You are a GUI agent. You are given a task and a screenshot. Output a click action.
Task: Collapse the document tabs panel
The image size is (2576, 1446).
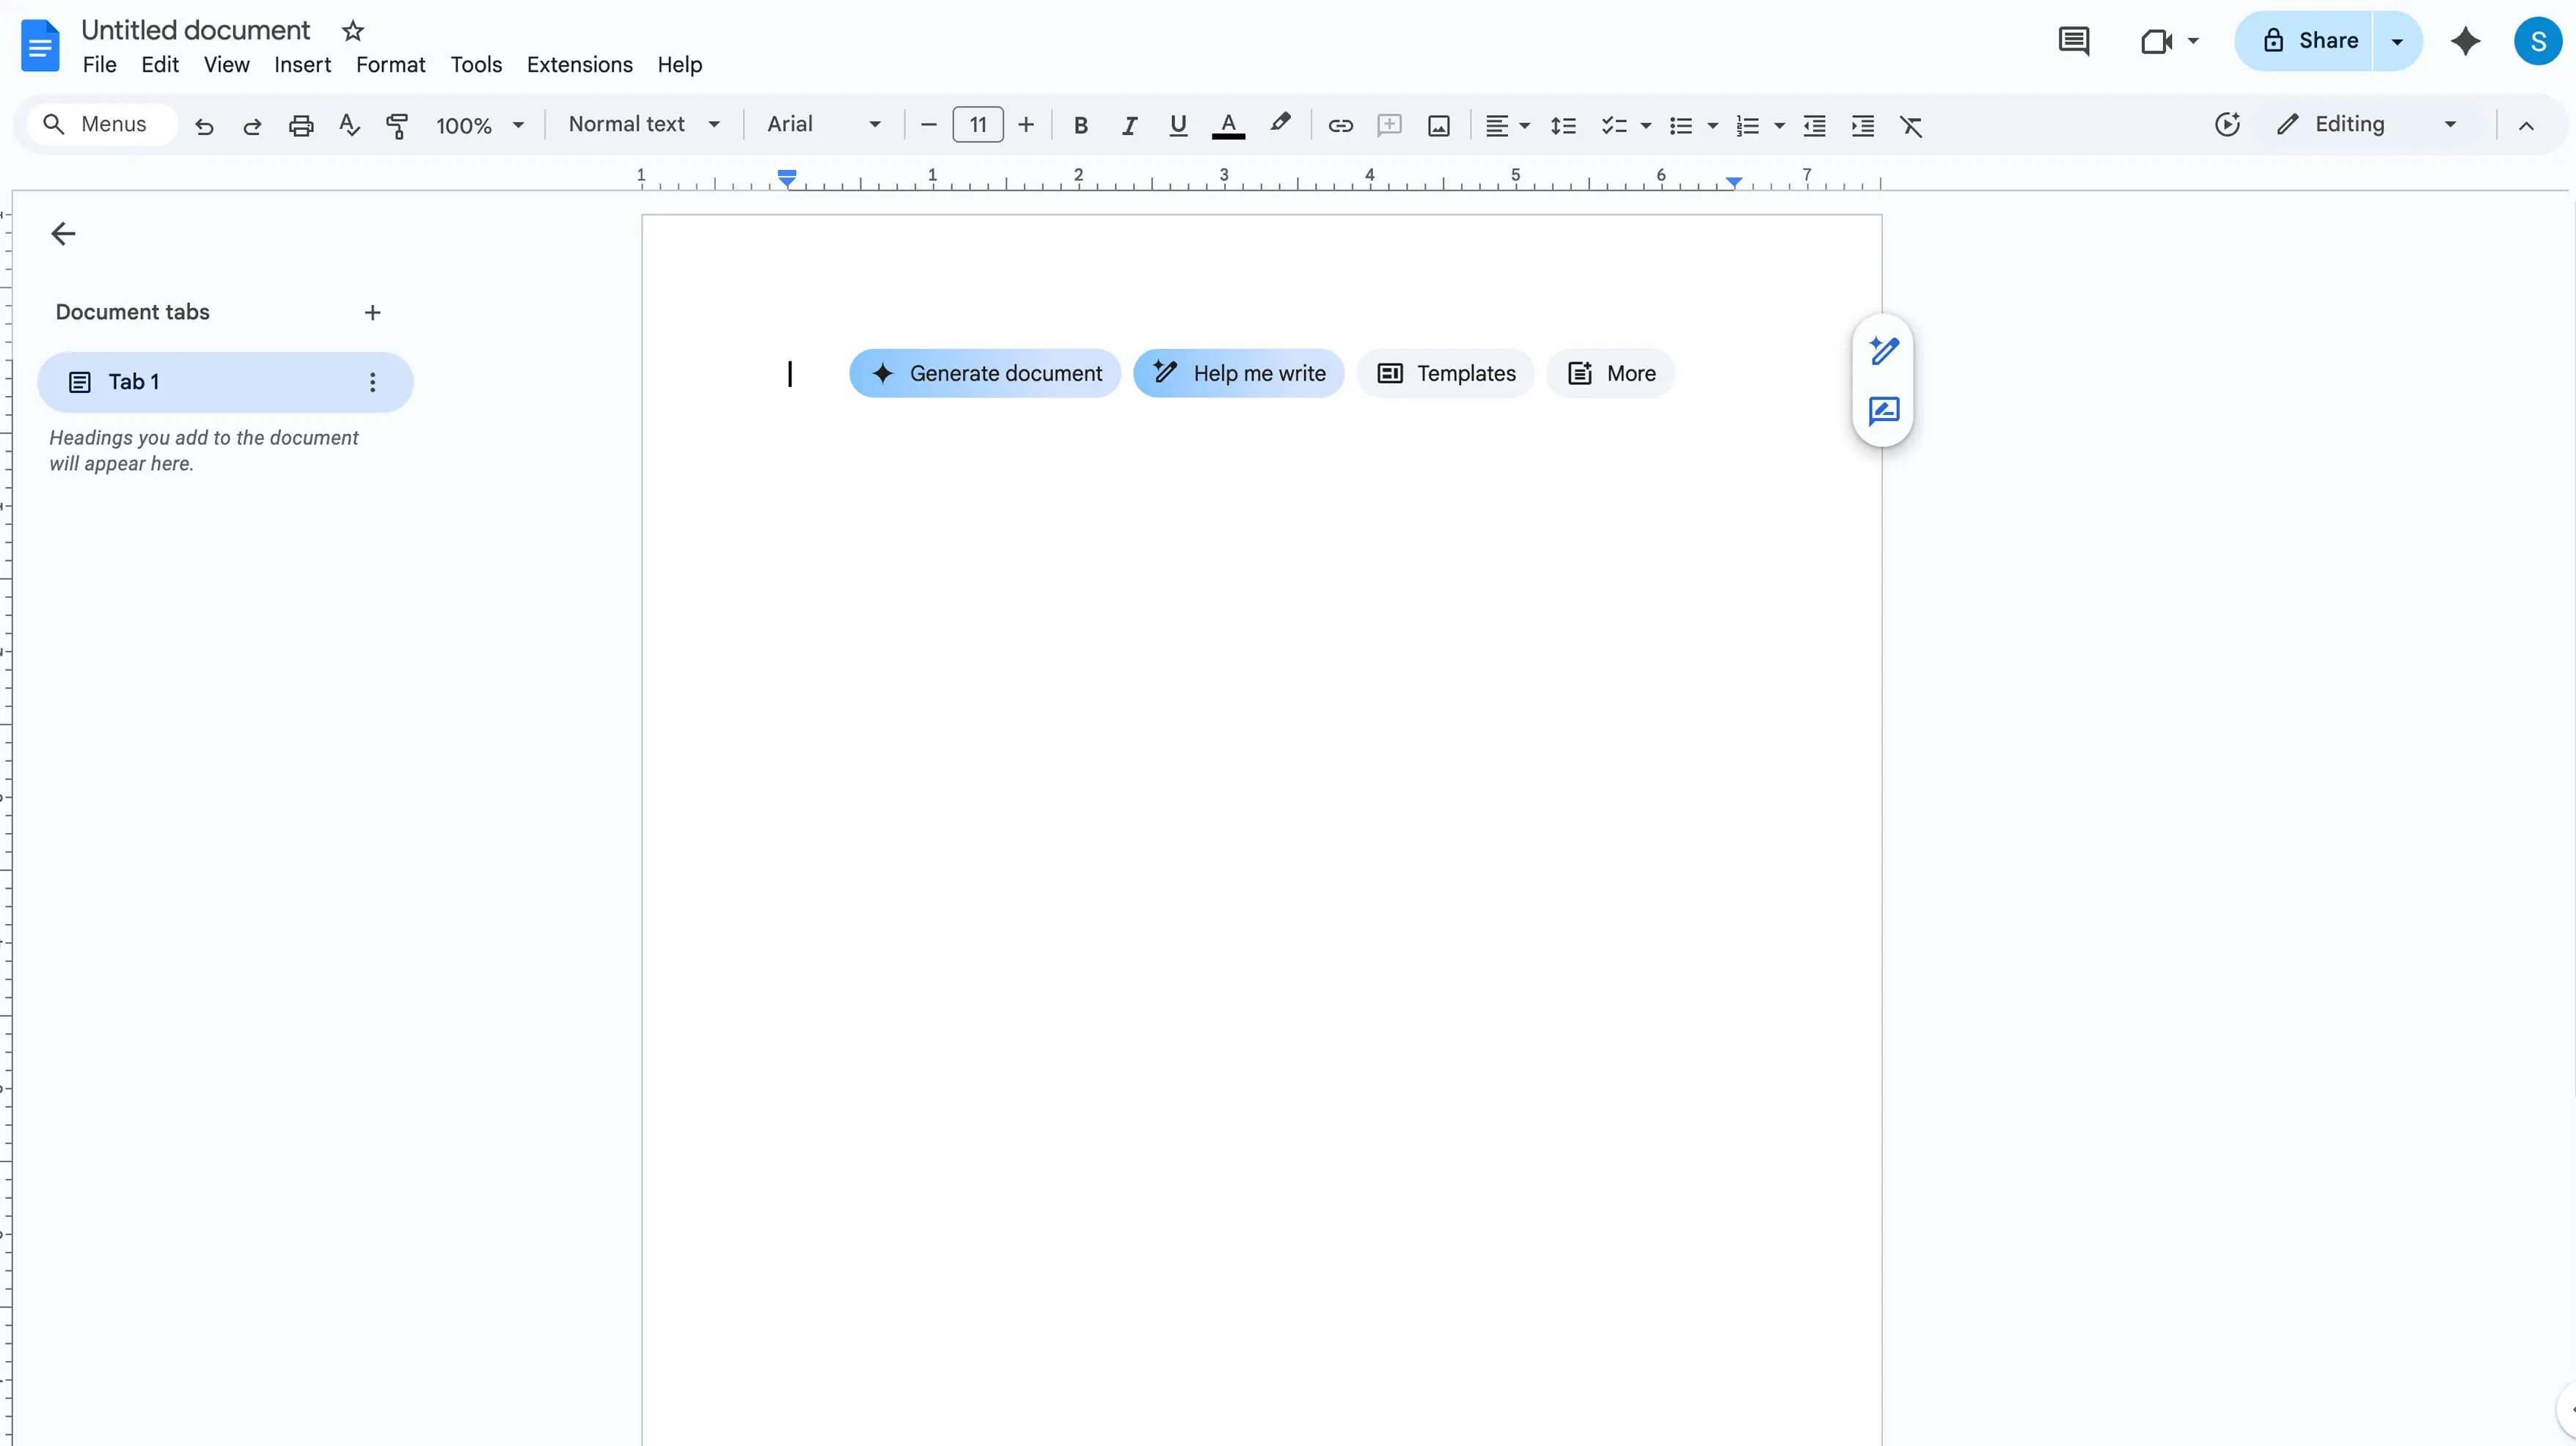(x=63, y=233)
